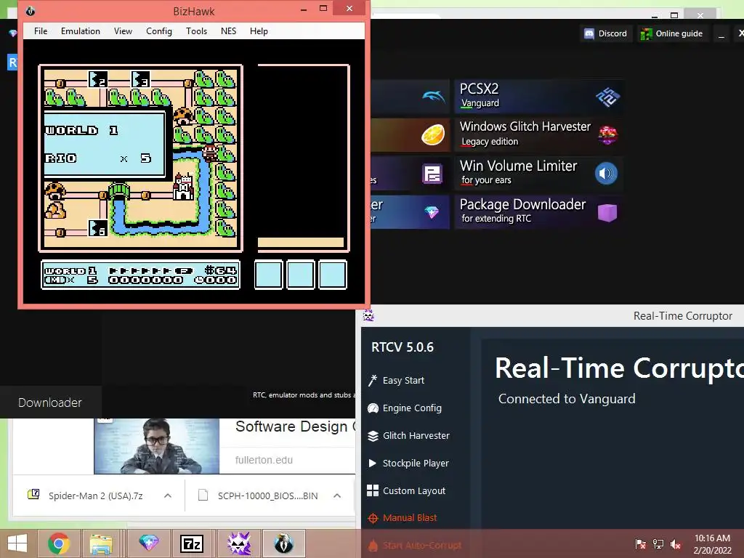Viewport: 744px width, 558px height.
Task: Click the Dolphin emulator icon
Action: pyautogui.click(x=434, y=97)
